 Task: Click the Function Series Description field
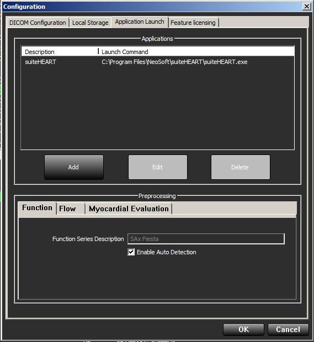tap(206, 239)
